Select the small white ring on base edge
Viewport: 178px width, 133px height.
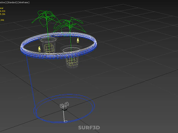(x=66, y=122)
